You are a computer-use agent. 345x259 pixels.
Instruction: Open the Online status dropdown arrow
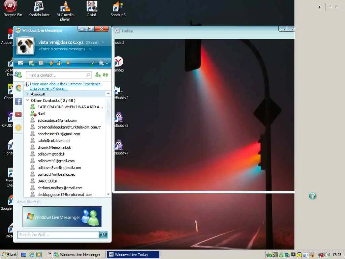(x=103, y=42)
